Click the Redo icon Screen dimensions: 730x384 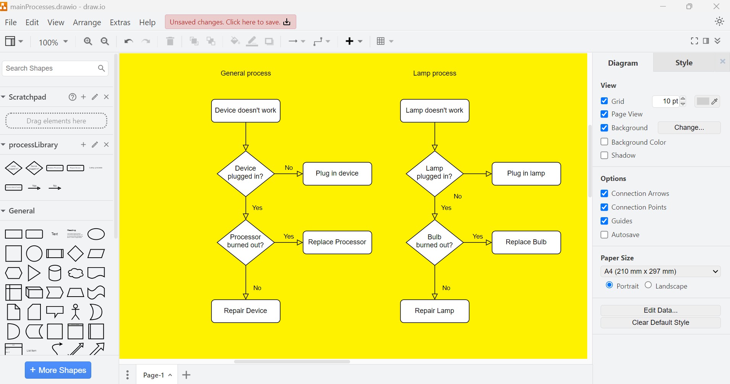(x=146, y=41)
